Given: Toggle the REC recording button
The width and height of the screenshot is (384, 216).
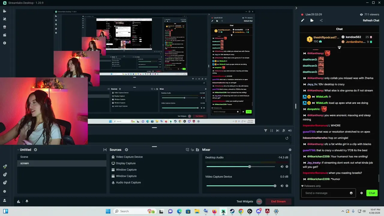Looking at the screenshot, I should click(x=259, y=202).
